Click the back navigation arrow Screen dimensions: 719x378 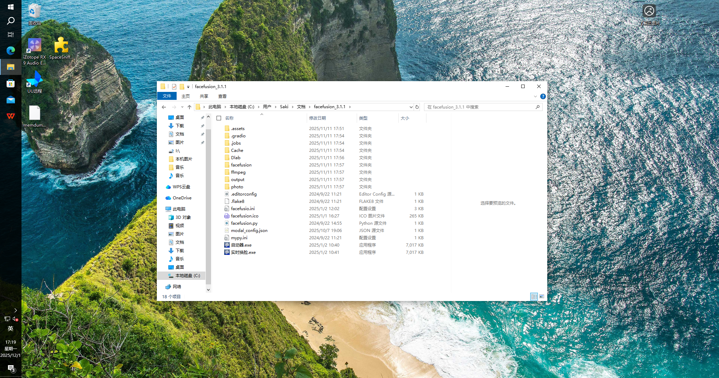click(164, 107)
